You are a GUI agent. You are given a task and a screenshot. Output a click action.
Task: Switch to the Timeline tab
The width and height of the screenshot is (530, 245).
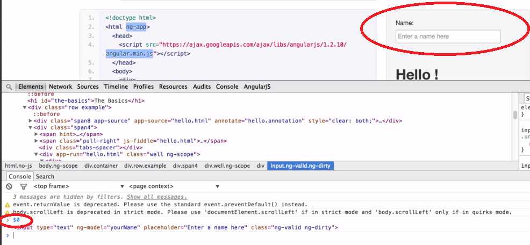coord(116,87)
